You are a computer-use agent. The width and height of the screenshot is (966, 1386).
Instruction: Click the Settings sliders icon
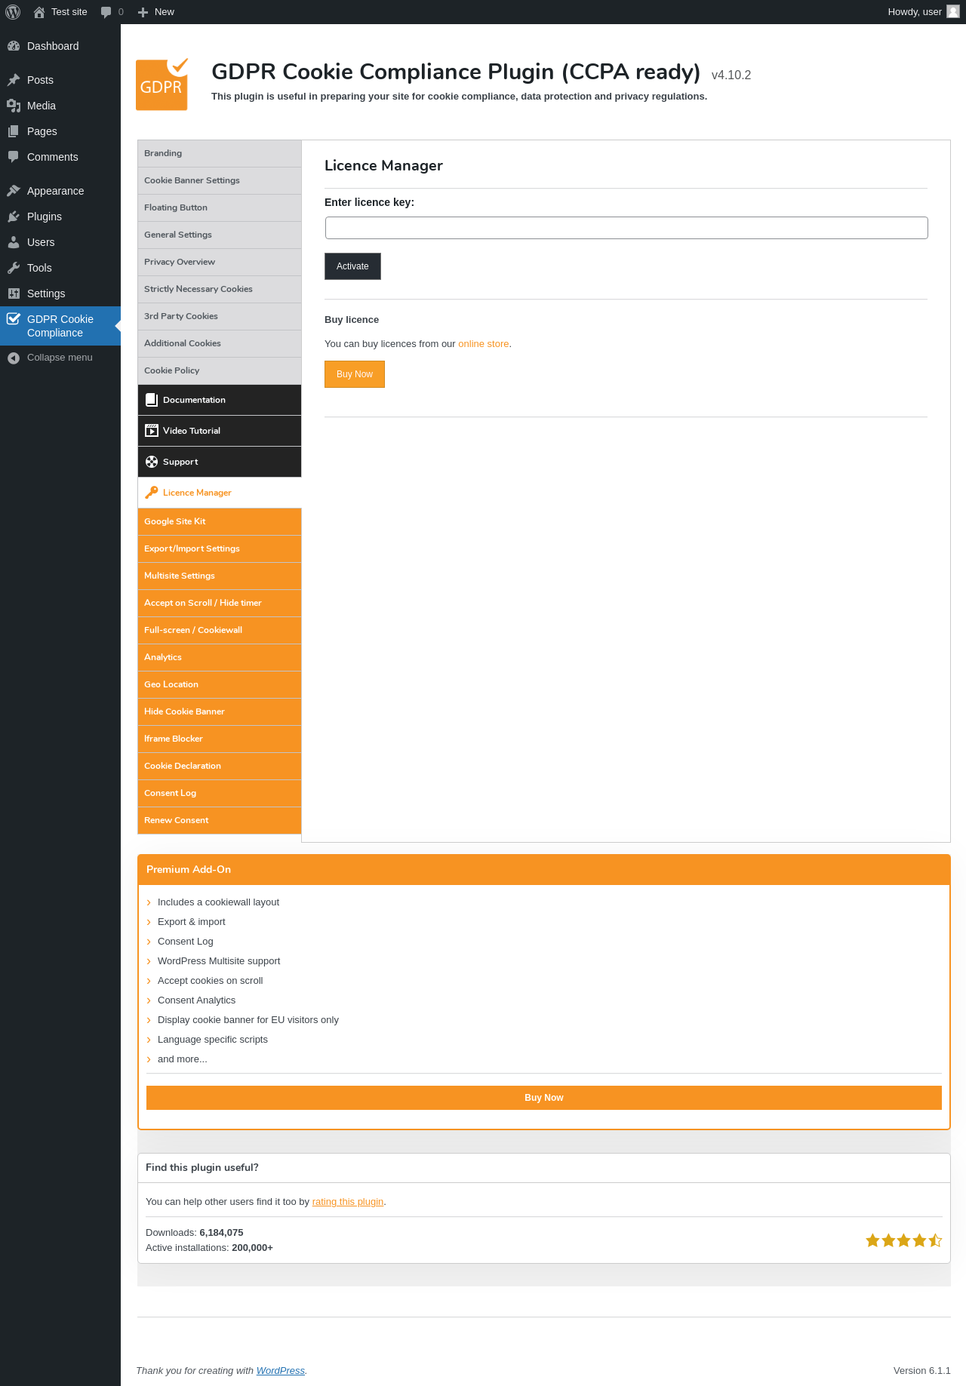(14, 293)
